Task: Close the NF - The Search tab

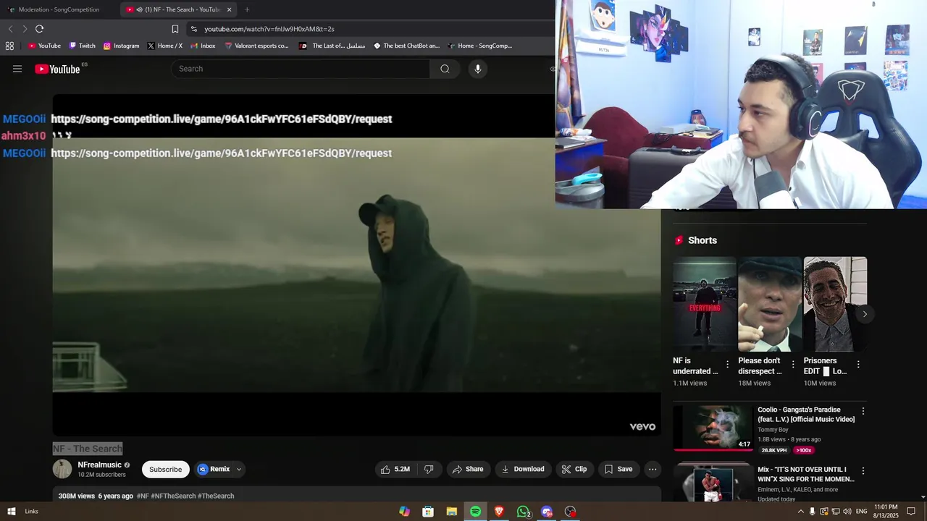Action: [x=230, y=9]
